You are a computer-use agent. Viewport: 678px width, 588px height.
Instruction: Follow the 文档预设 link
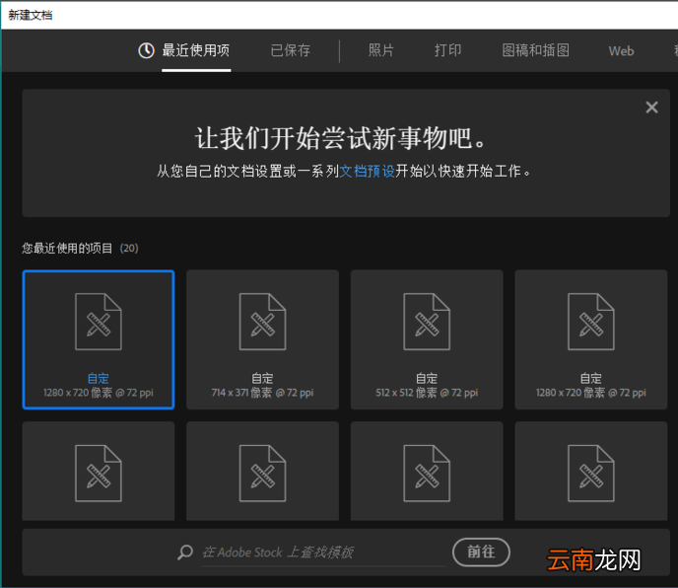(367, 171)
